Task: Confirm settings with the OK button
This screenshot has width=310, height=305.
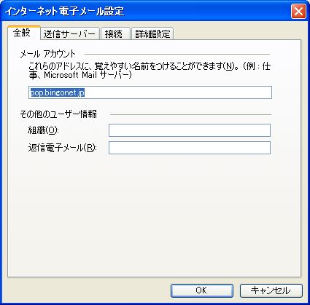Action: click(x=202, y=290)
